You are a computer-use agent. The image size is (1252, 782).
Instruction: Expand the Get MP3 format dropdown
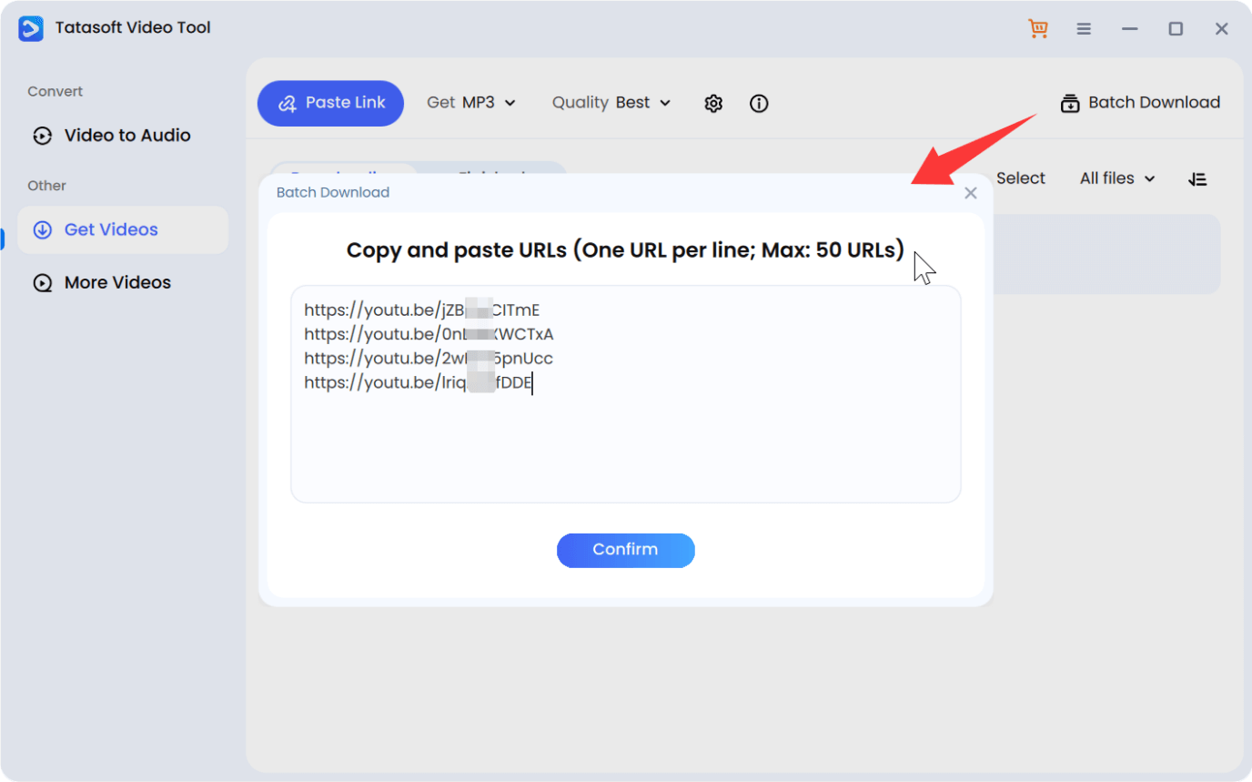[471, 103]
